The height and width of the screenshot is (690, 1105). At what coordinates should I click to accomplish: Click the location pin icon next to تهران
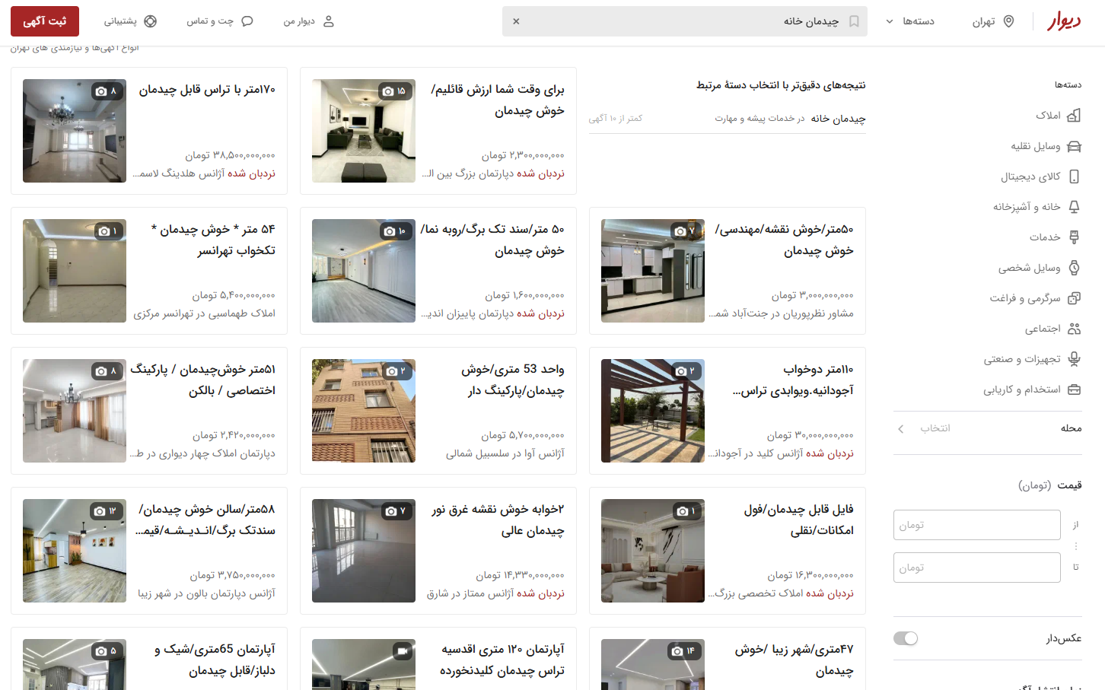1009,21
